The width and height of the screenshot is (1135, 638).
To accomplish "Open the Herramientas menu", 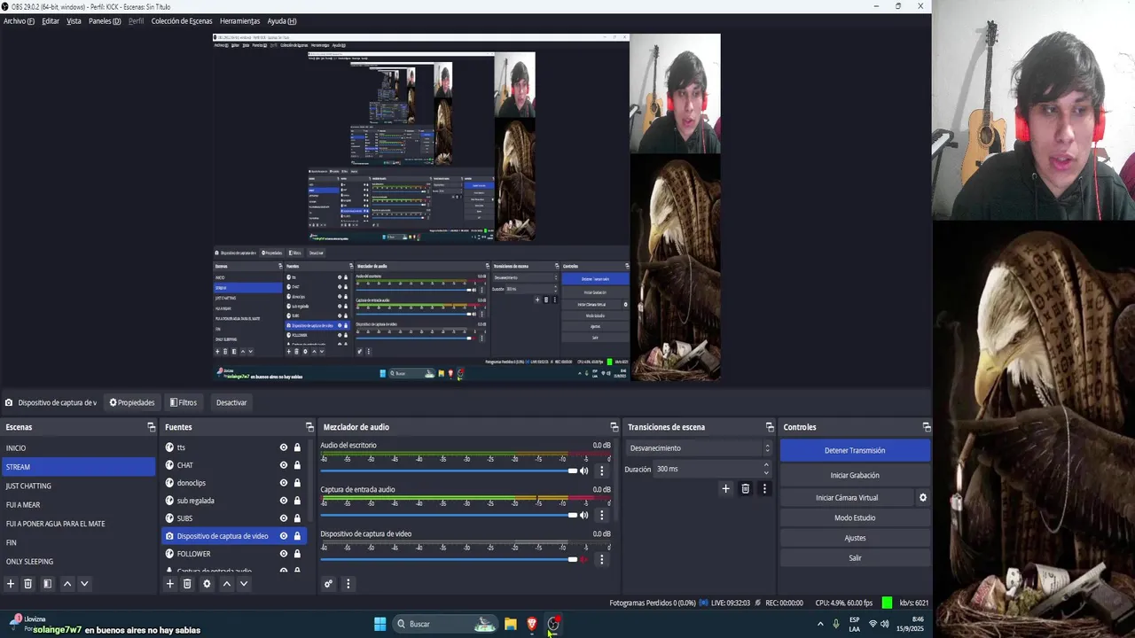I will [x=239, y=21].
